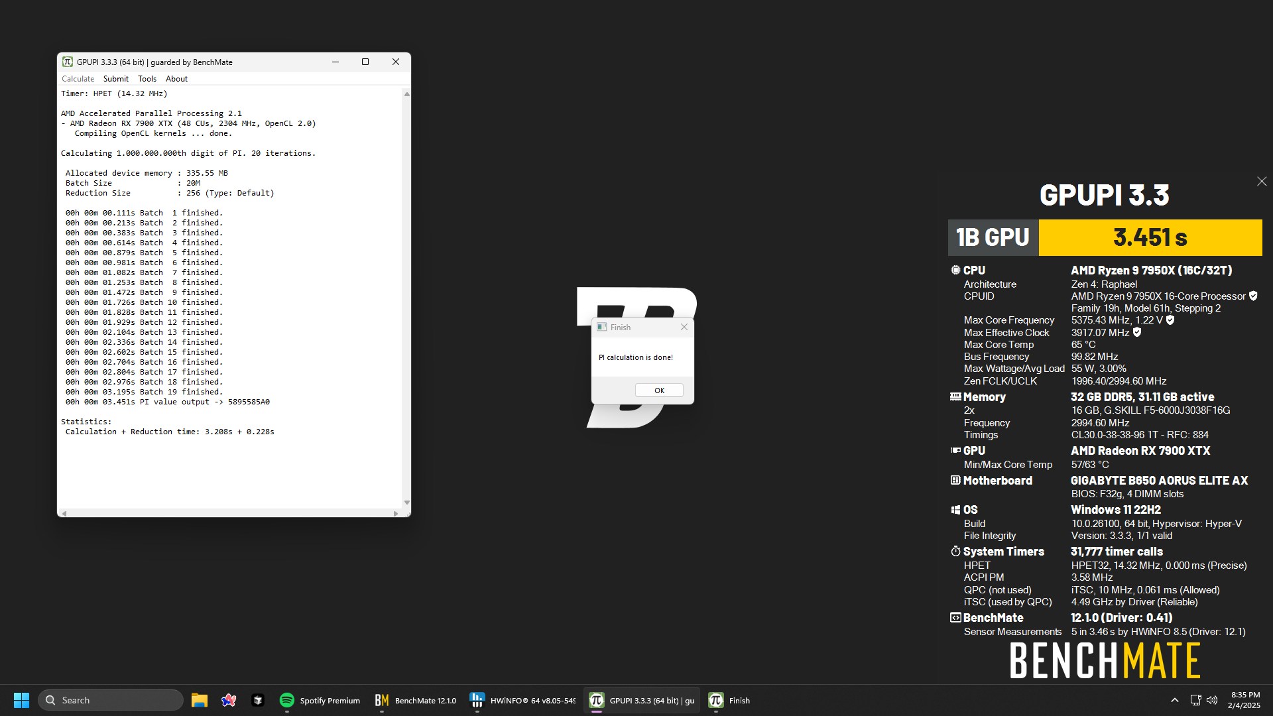Click the Motherboard icon in BenchMate panel
Screen dimensions: 1273x716
(x=955, y=480)
